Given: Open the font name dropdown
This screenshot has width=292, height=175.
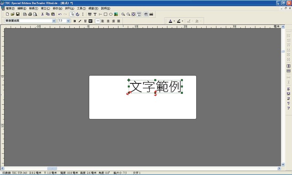Looking at the screenshot, I should click(54, 21).
